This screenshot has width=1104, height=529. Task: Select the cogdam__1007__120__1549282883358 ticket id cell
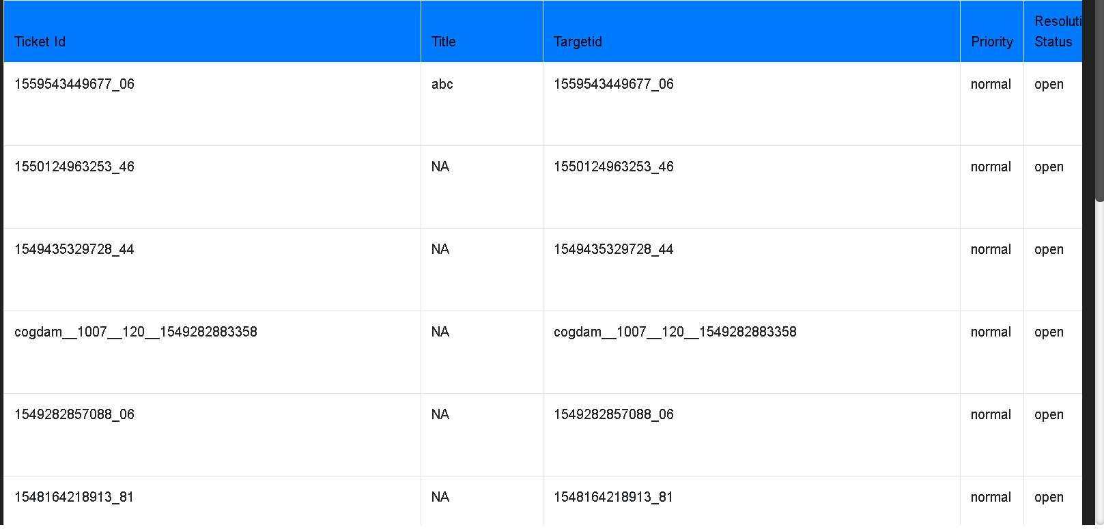(212, 352)
